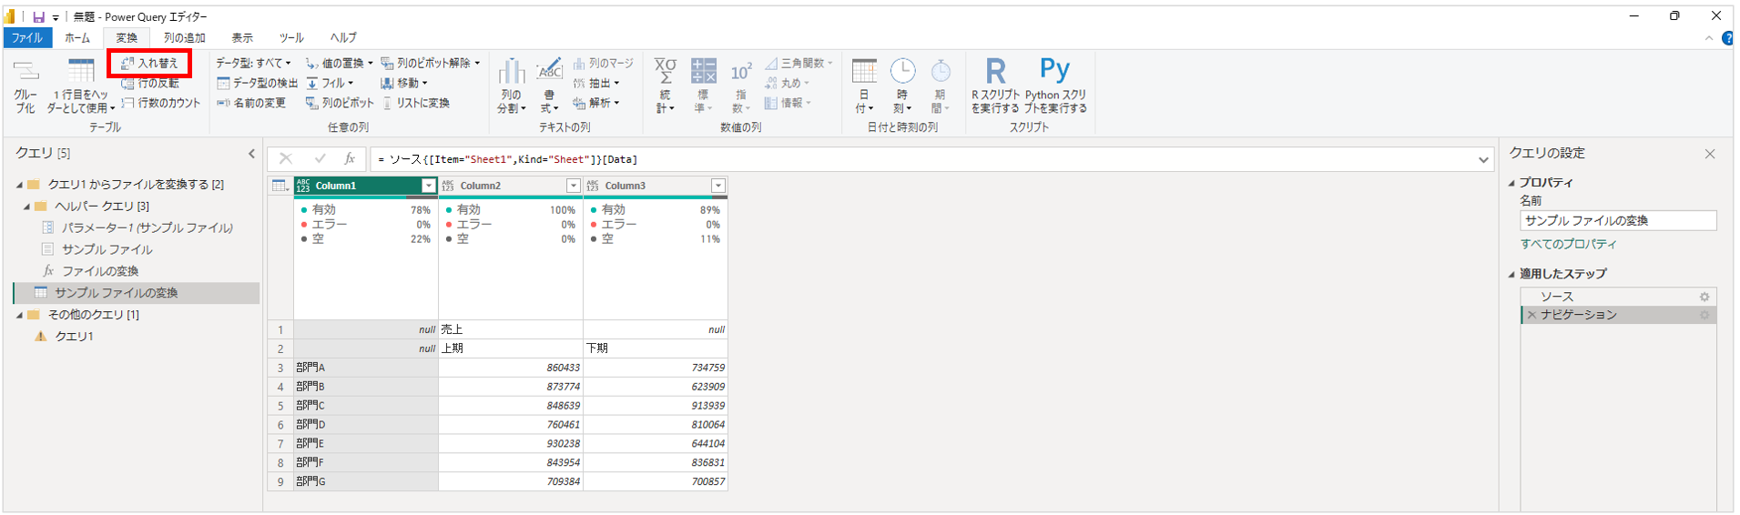This screenshot has width=1740, height=515.
Task: Click データ型の検出 (Detect Data Type)
Action: 257,83
